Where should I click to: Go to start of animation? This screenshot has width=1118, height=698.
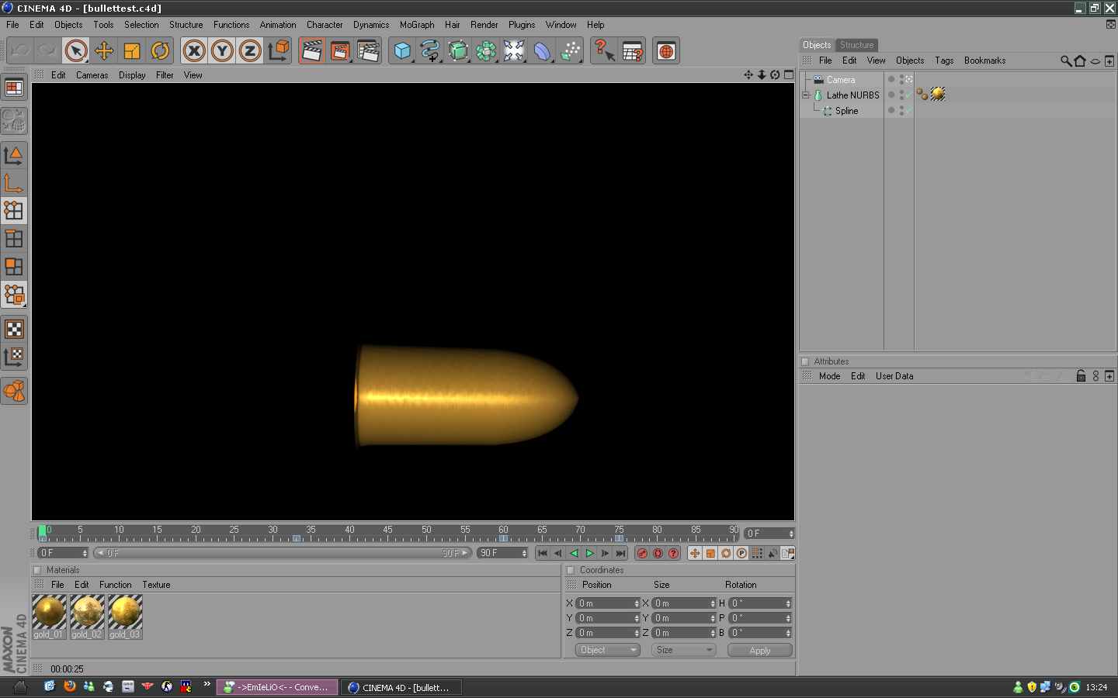click(x=543, y=553)
